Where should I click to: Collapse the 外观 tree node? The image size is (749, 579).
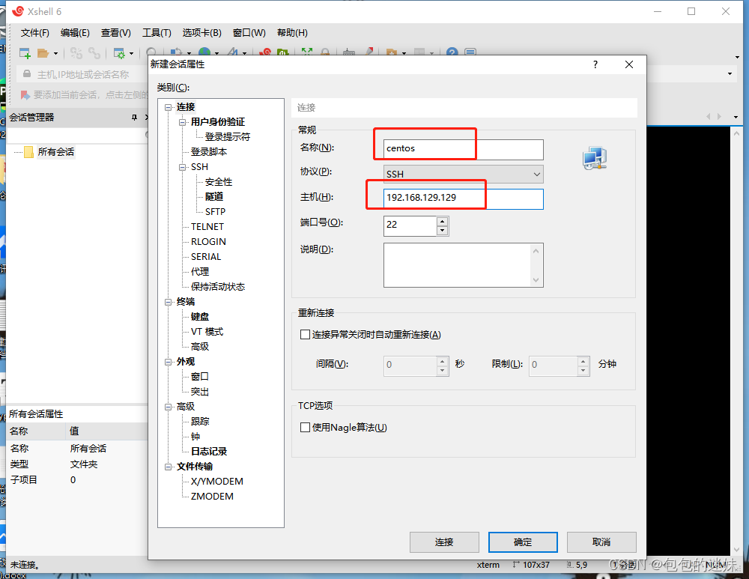coord(168,362)
